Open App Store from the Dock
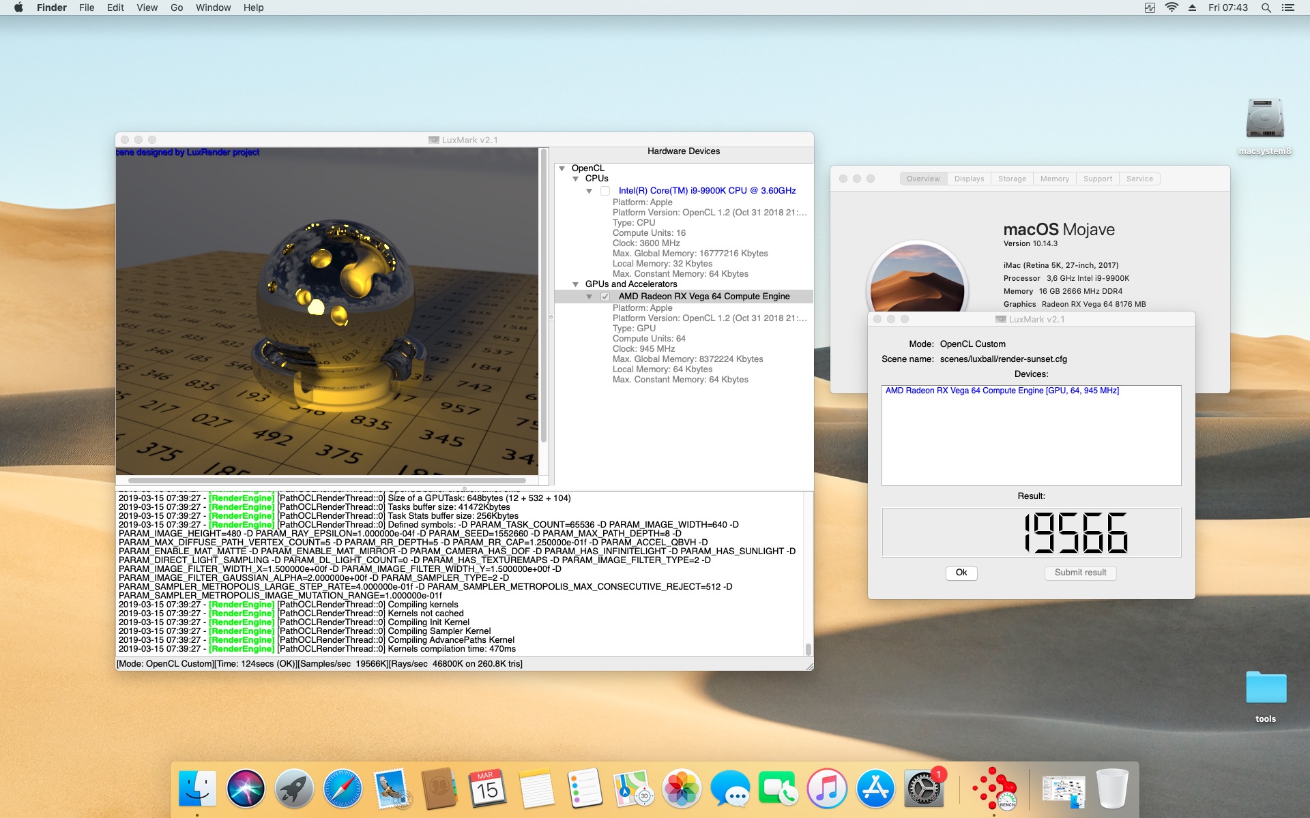The height and width of the screenshot is (818, 1310). (x=875, y=789)
